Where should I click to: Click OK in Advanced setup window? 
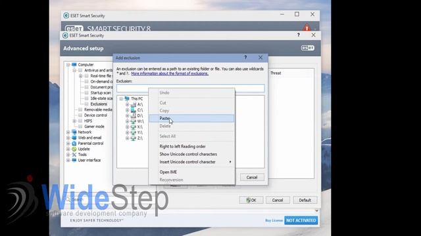[x=251, y=200]
